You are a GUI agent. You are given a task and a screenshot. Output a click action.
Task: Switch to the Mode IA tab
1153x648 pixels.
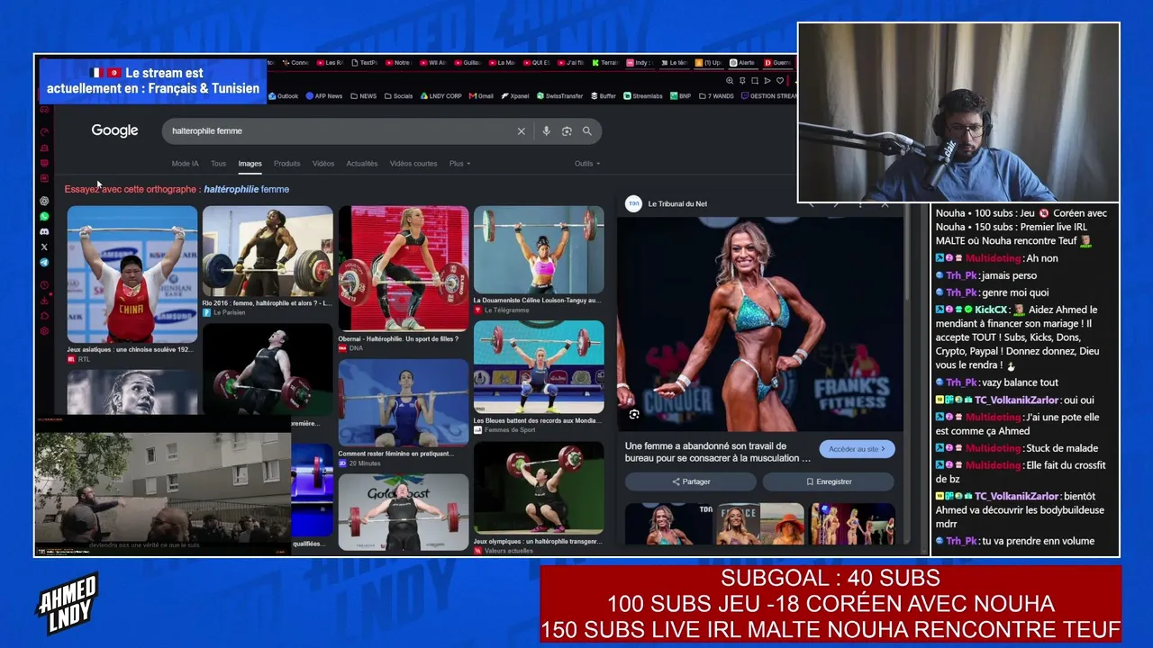coord(185,164)
